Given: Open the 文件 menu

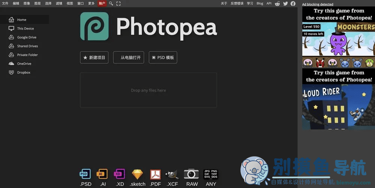Looking at the screenshot, I should point(5,3).
